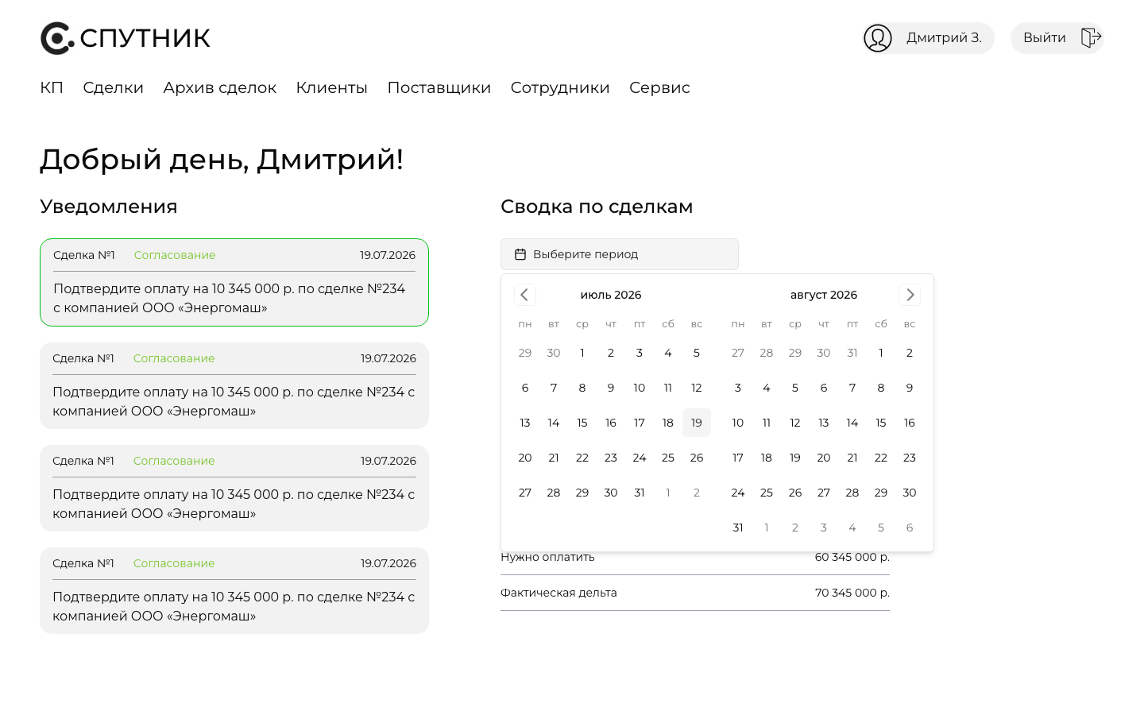The height and width of the screenshot is (715, 1144).
Task: Select July 6 in the calendar
Action: click(x=525, y=388)
